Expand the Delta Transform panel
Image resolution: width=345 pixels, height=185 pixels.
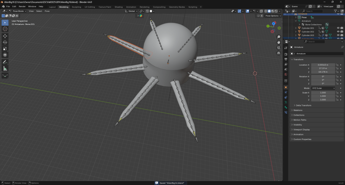[x=303, y=105]
